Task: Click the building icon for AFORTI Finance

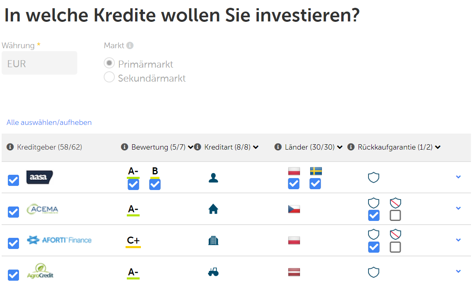Action: (213, 240)
